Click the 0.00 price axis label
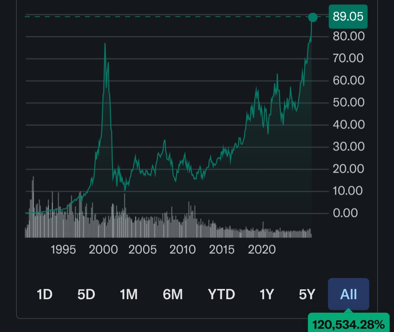This screenshot has height=332, width=394. click(345, 213)
